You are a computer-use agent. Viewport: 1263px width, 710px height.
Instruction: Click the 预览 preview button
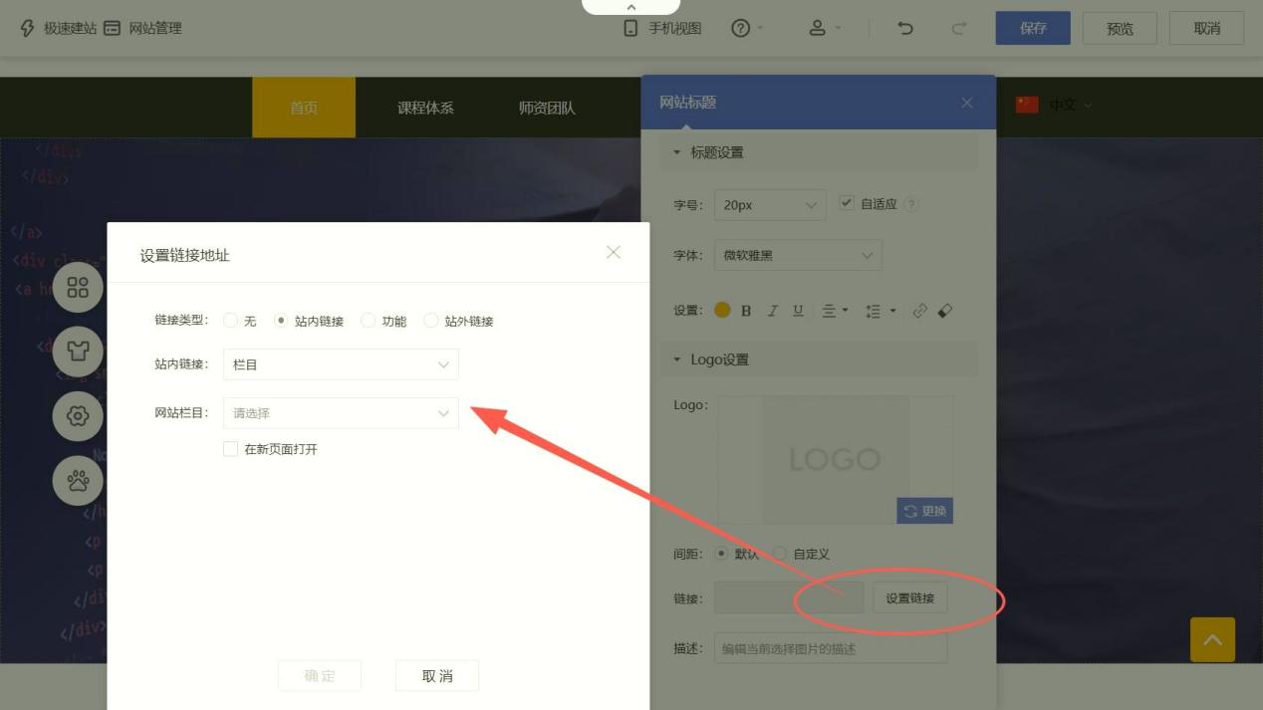click(1120, 28)
